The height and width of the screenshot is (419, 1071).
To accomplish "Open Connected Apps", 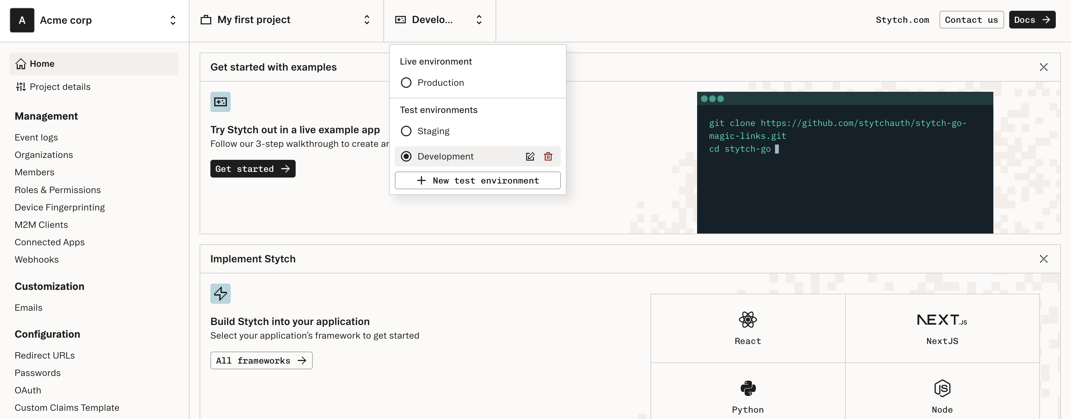I will (49, 242).
